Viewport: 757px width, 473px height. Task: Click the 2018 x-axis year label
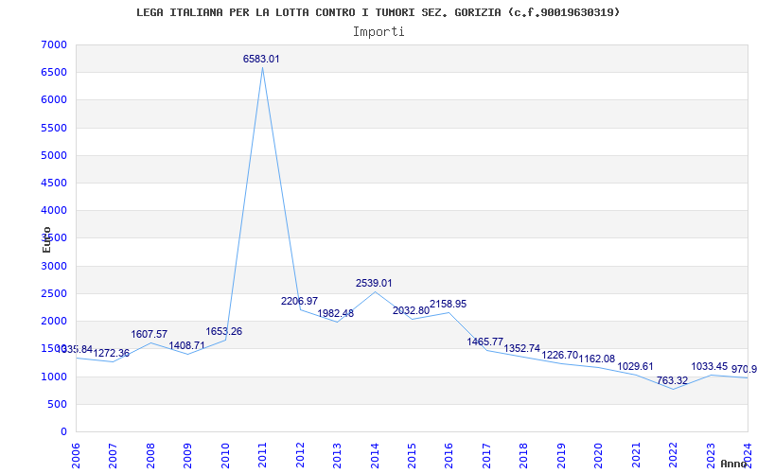[524, 455]
